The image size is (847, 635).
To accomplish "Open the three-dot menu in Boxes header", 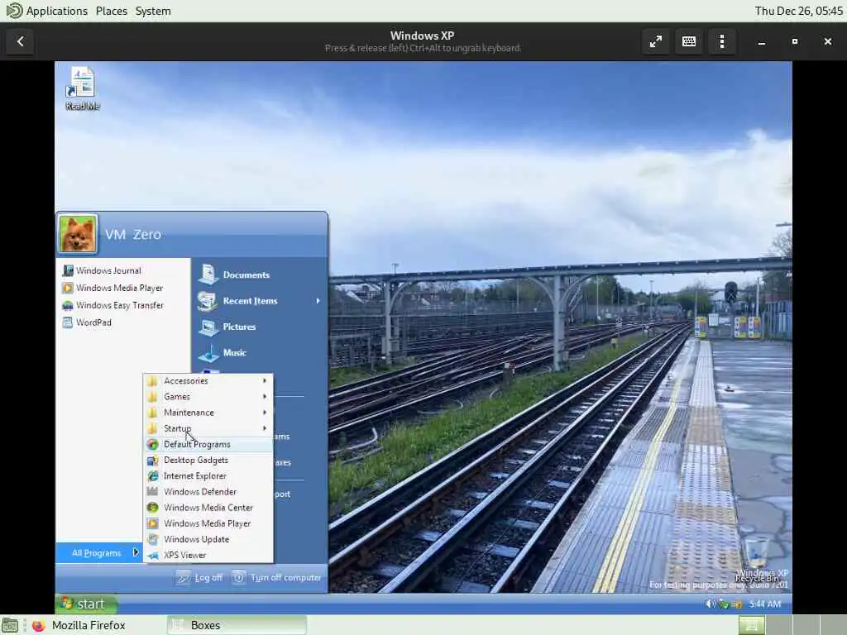I will click(x=721, y=41).
